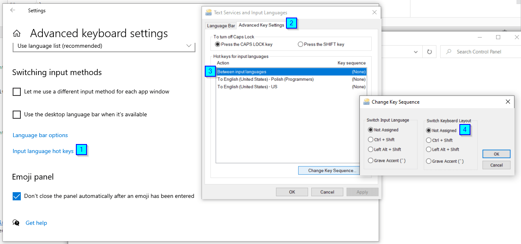Uncheck 'Don't close the panel automatically' emoji option

16,196
